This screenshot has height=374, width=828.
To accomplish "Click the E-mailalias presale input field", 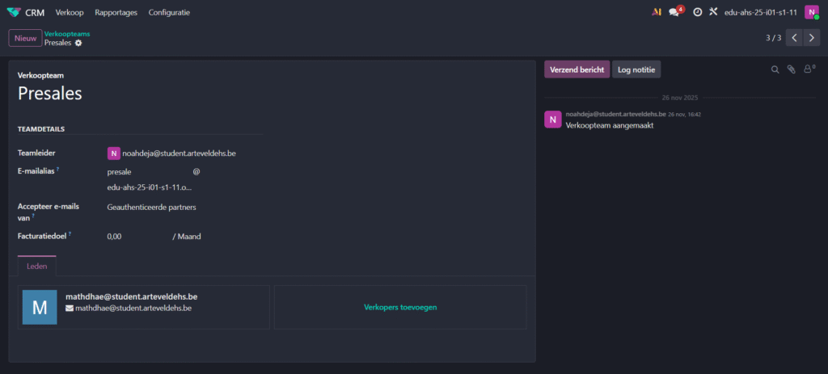I will coord(146,171).
